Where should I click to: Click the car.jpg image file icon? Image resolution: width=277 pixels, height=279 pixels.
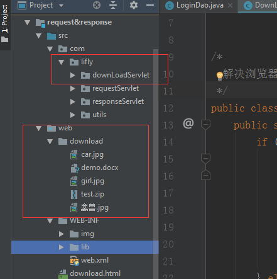tap(73, 155)
